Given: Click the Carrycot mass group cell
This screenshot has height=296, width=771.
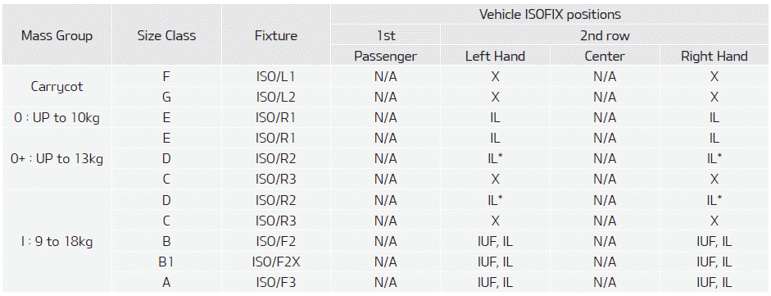Looking at the screenshot, I should click(x=57, y=87).
